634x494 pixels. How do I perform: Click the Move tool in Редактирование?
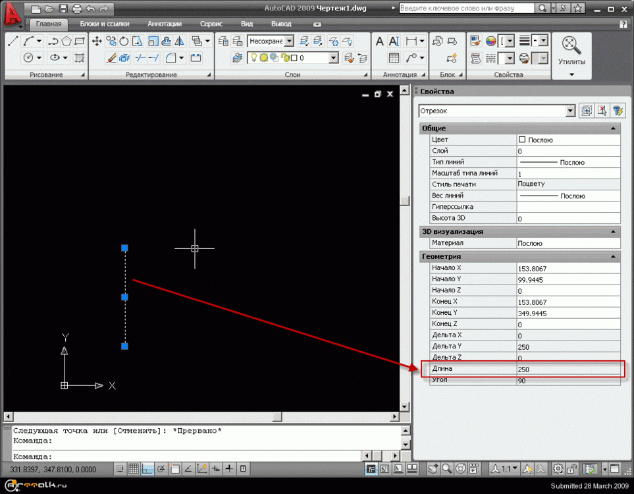[x=97, y=41]
